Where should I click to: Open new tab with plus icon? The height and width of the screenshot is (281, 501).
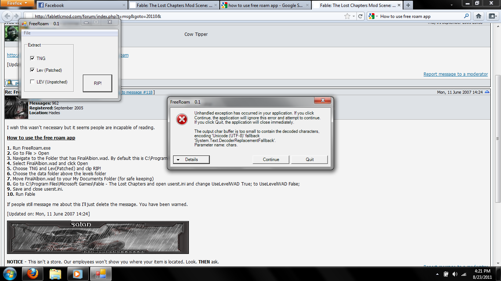(408, 5)
